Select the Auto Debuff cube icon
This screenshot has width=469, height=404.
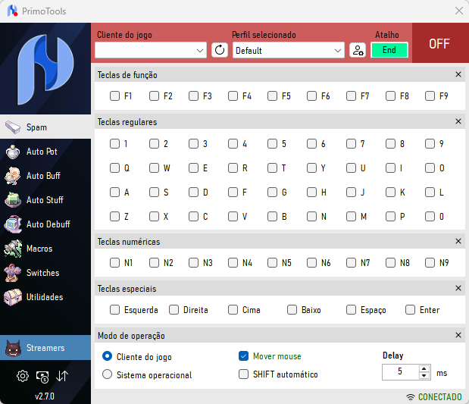point(13,224)
